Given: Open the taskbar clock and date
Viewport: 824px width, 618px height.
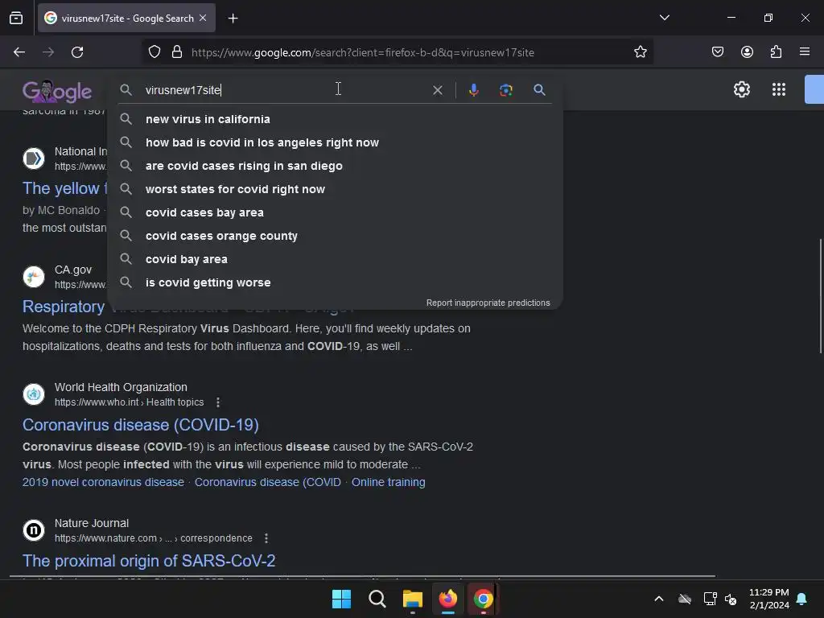Looking at the screenshot, I should (768, 599).
